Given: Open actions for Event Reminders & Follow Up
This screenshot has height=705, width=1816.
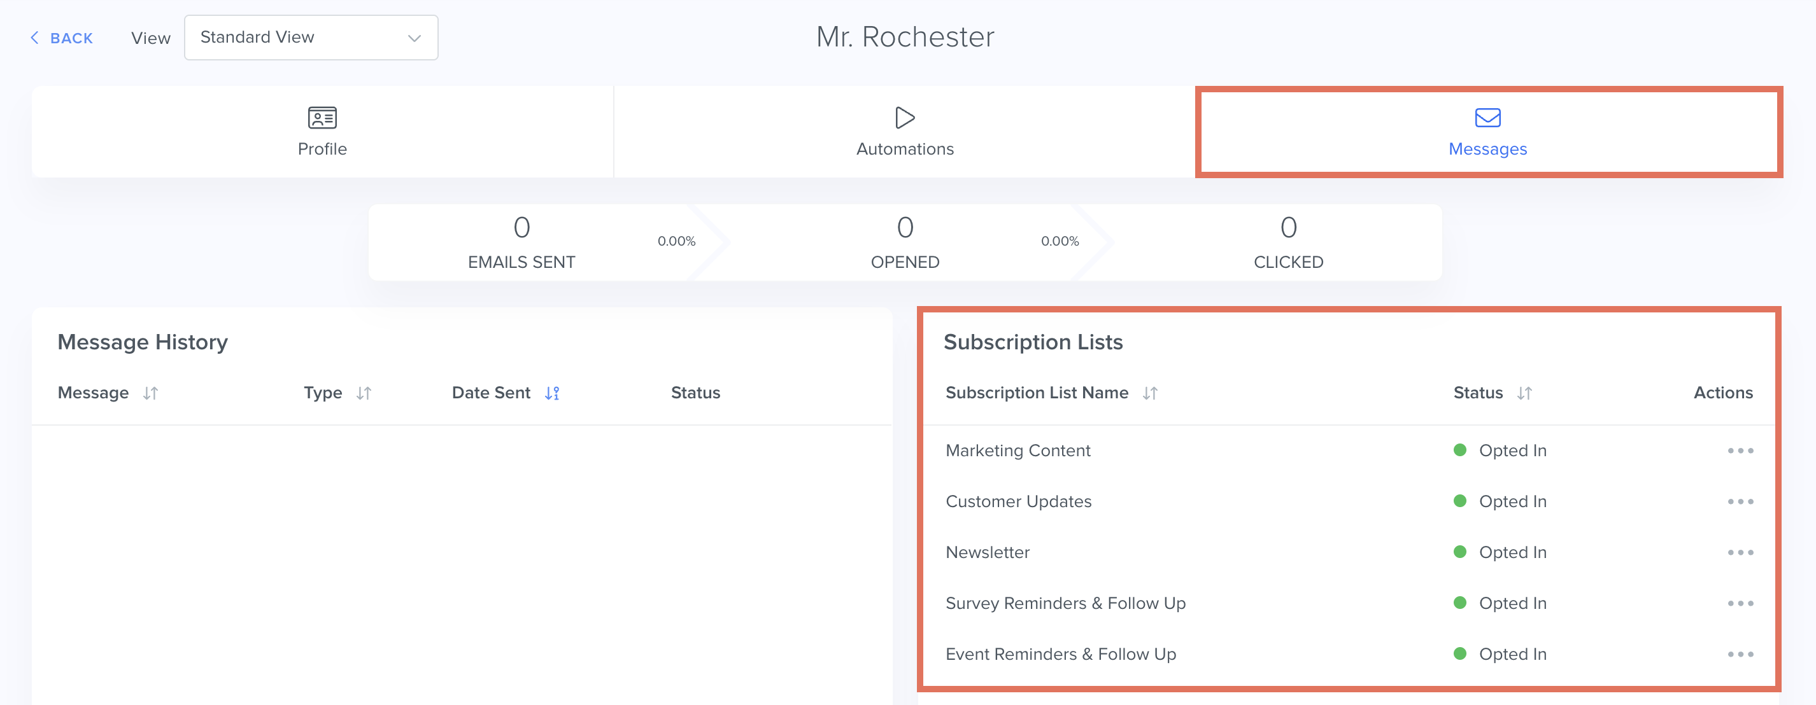Looking at the screenshot, I should click(x=1740, y=654).
